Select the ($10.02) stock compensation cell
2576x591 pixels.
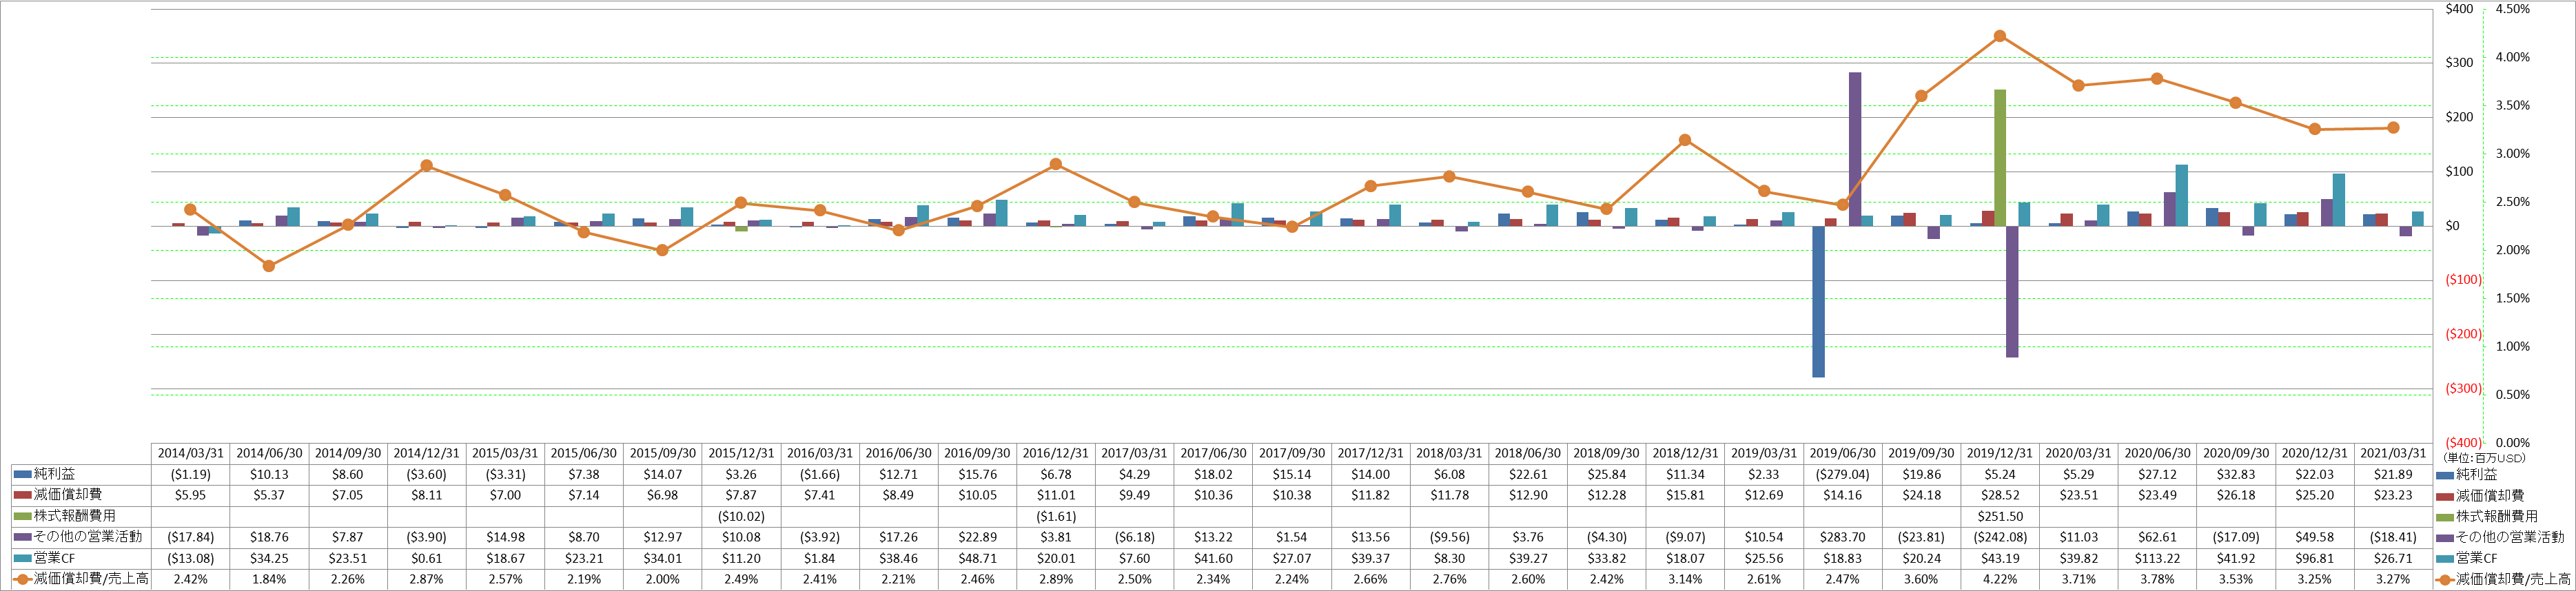[x=741, y=516]
